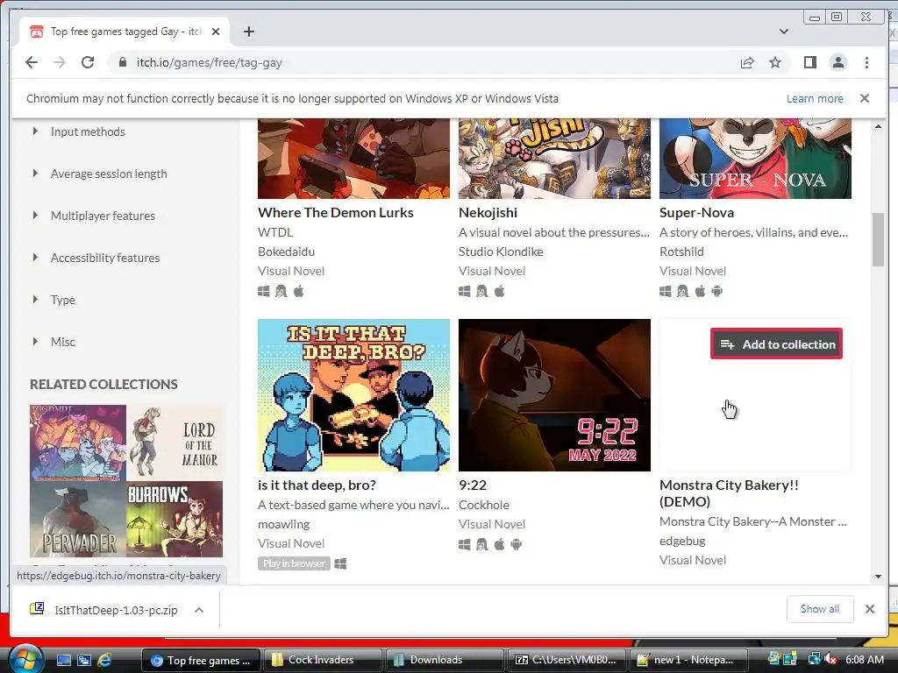Click macOS icon under Where The Demon Lurks

pos(298,291)
